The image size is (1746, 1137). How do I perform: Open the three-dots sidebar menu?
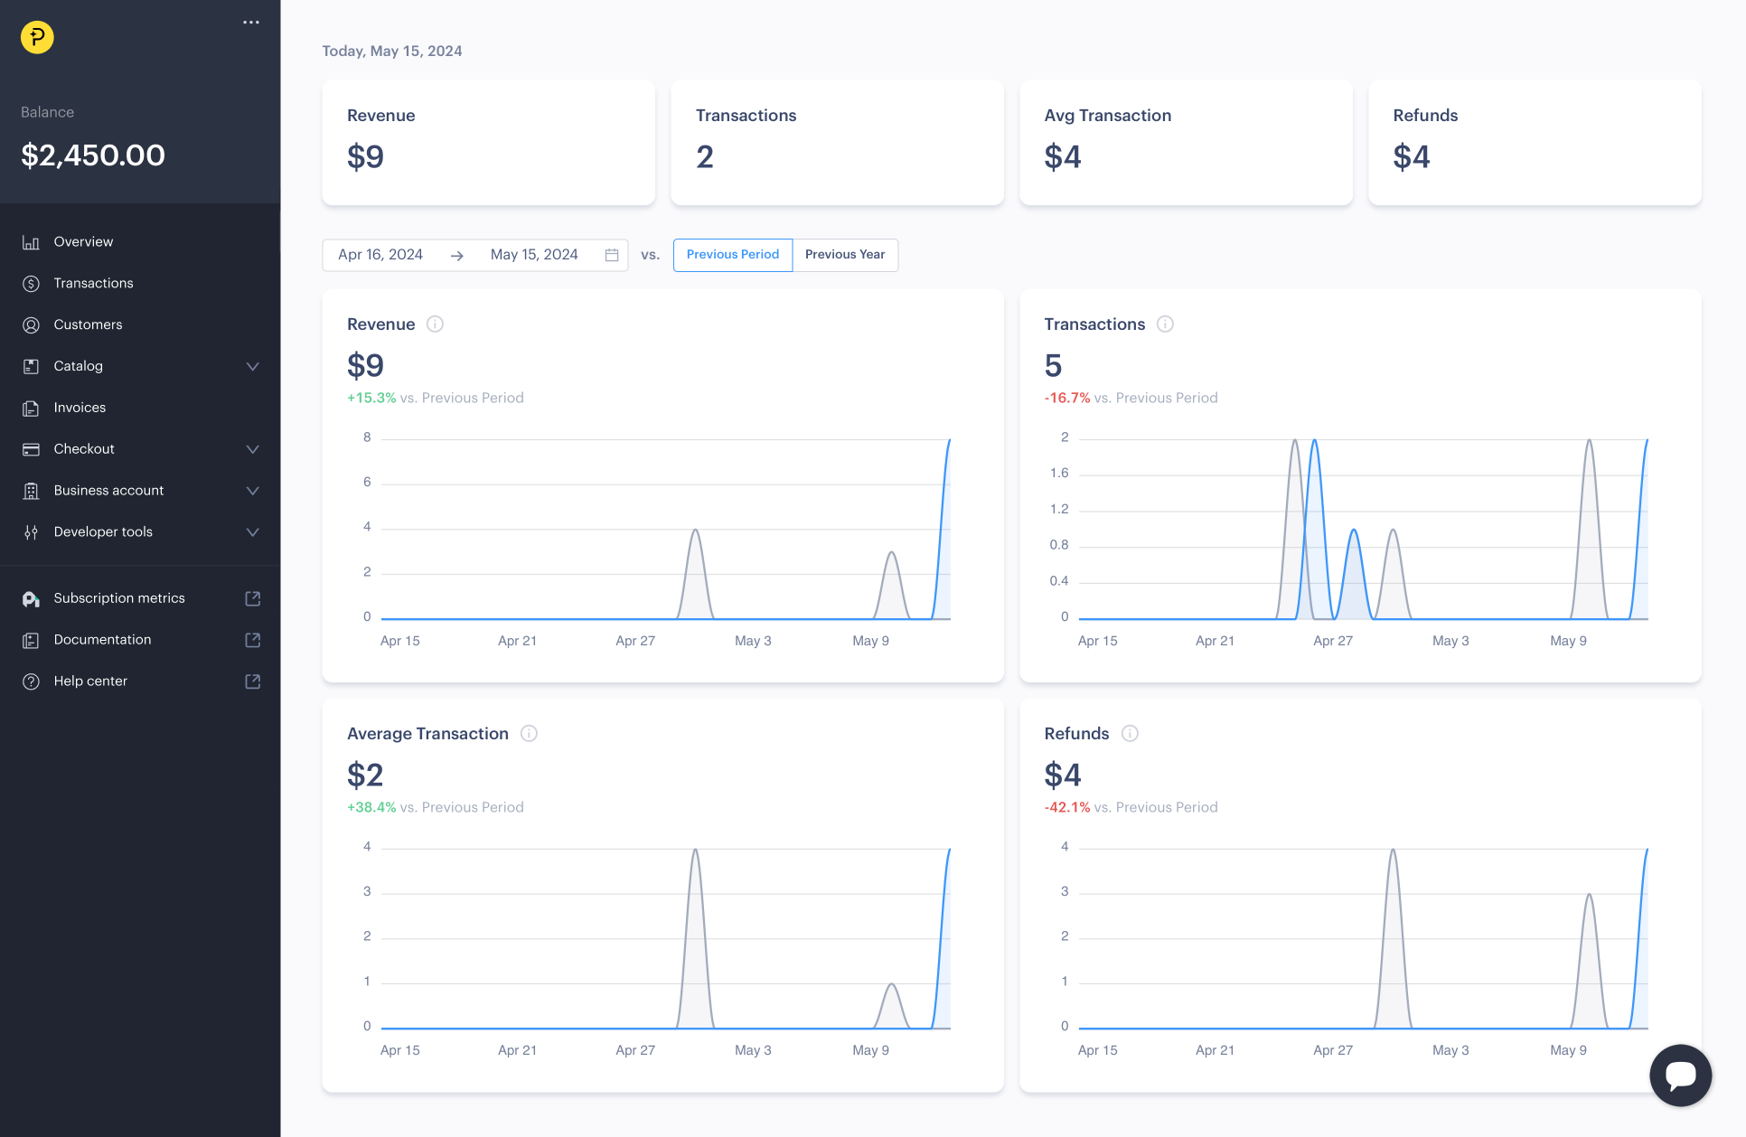251,23
